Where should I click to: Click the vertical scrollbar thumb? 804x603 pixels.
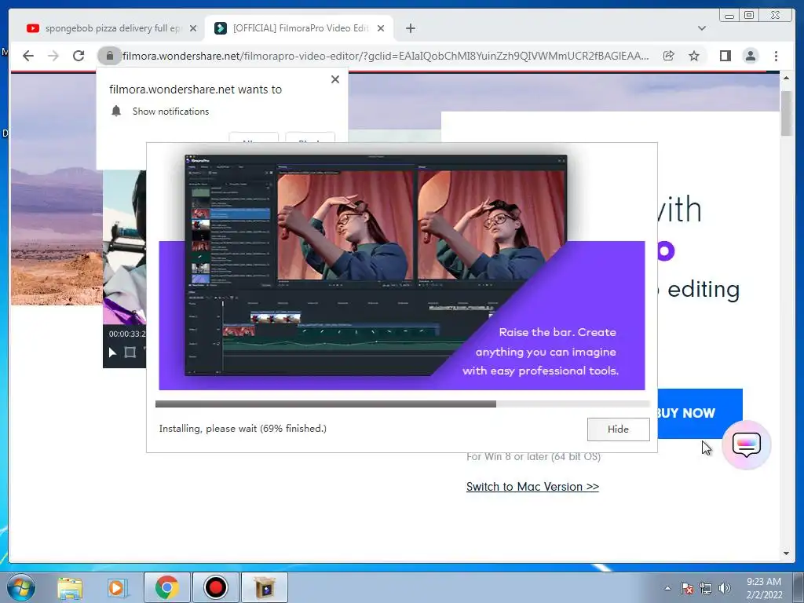click(786, 113)
